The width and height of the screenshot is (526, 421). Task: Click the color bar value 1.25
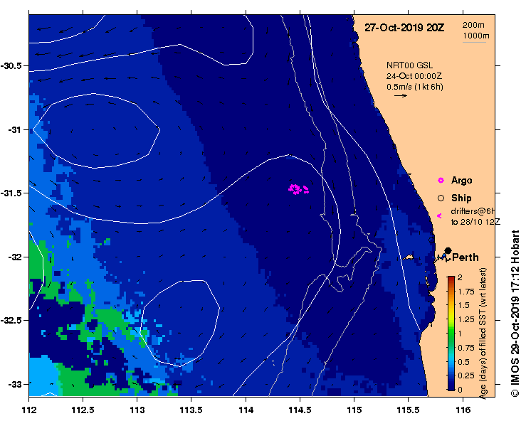pos(466,319)
